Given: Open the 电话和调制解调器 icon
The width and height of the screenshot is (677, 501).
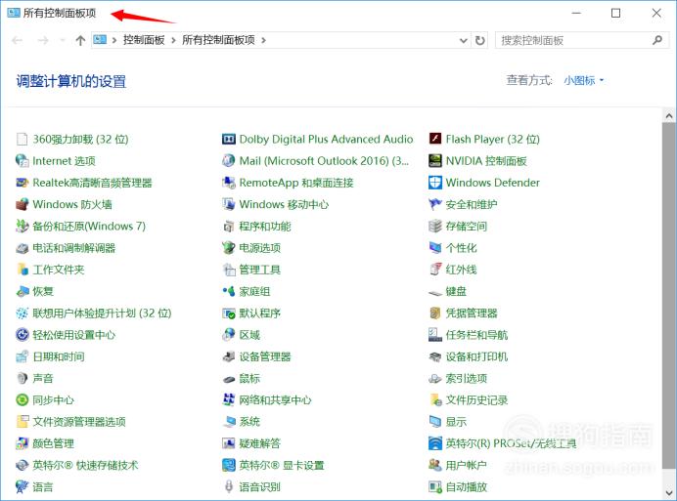Looking at the screenshot, I should click(x=23, y=248).
